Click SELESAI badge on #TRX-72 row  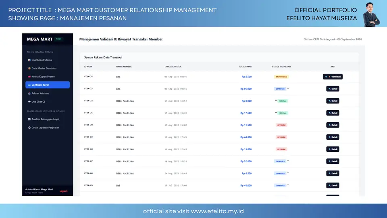(x=283, y=101)
